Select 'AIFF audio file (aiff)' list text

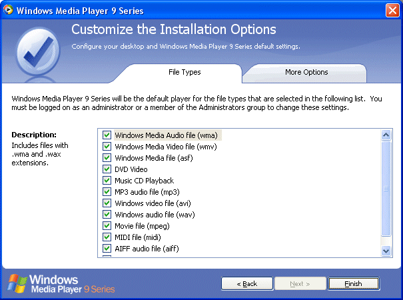147,249
